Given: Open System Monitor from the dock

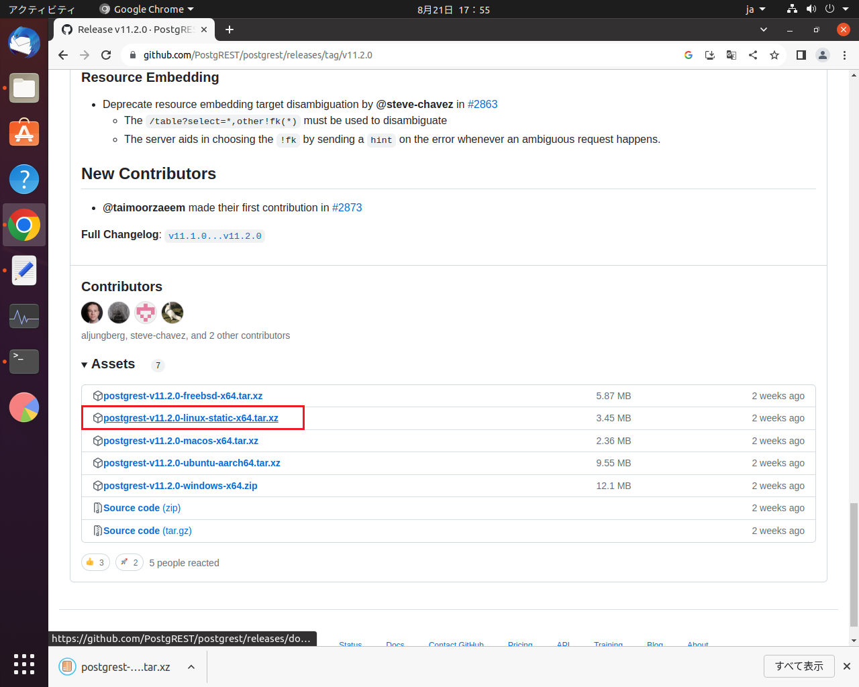Looking at the screenshot, I should [24, 316].
